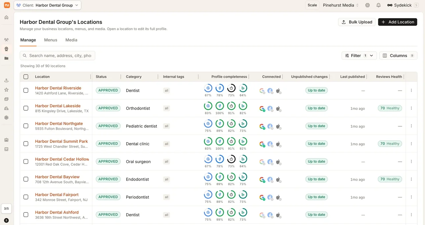
Task: Click Facebook 100% completeness ring for Harbor Dental Lakeside
Action: (220, 106)
